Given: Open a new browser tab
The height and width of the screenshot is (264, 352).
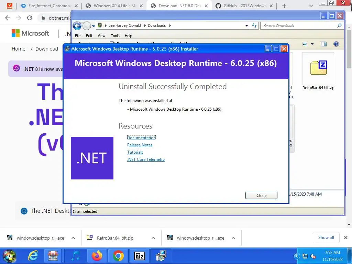Looking at the screenshot, I should (284, 6).
